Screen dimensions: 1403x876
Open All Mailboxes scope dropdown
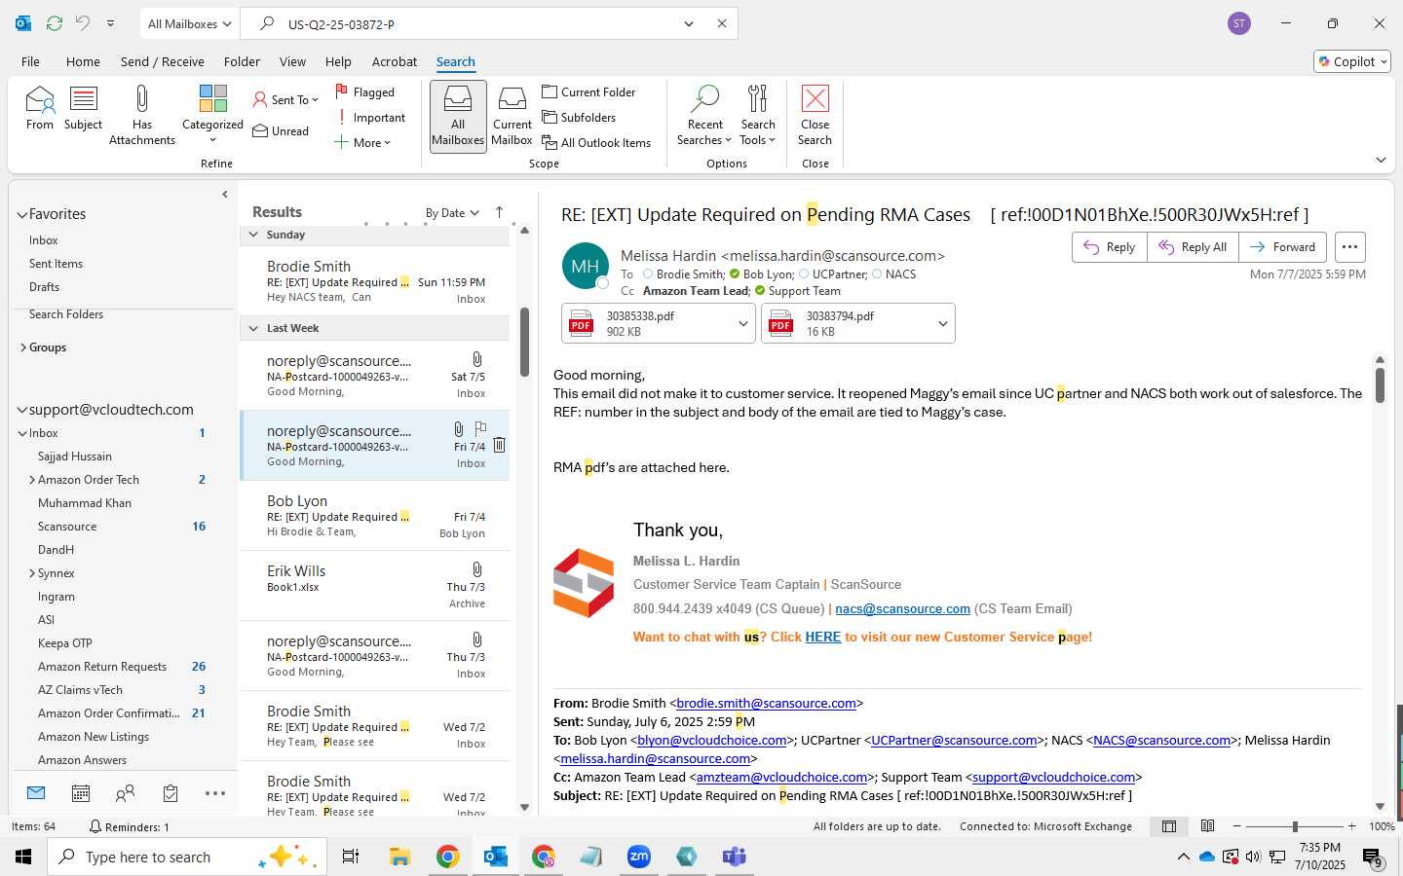[x=190, y=23]
